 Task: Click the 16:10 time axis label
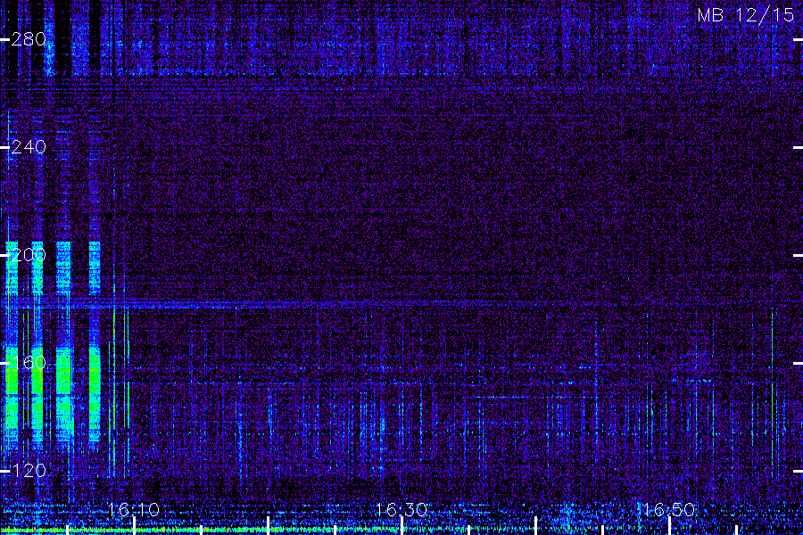[134, 510]
